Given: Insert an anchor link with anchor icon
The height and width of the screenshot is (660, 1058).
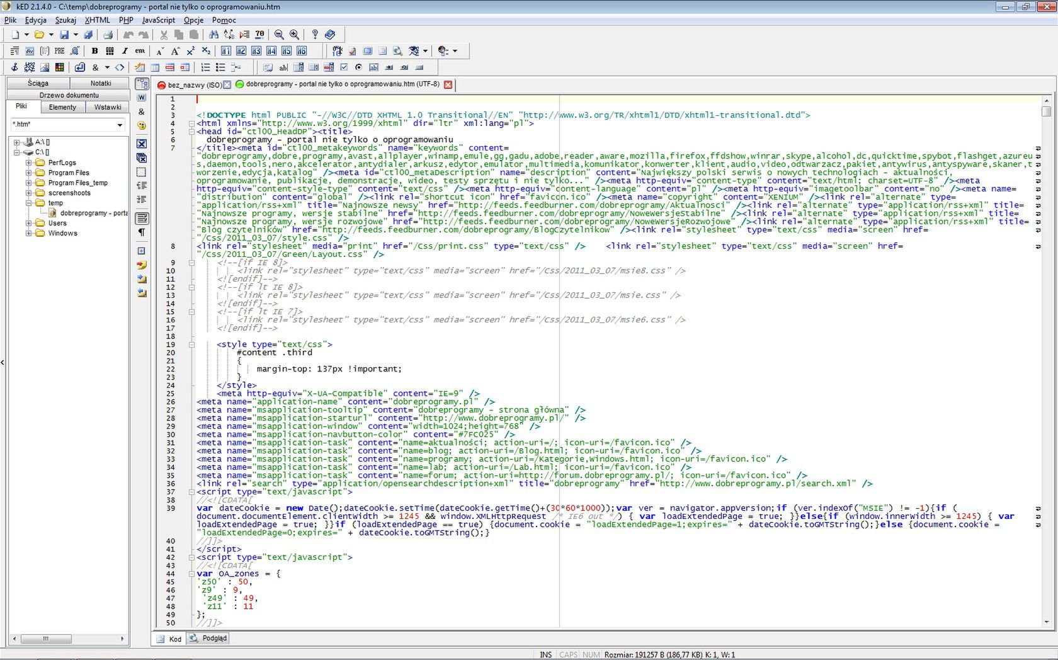Looking at the screenshot, I should (x=14, y=67).
